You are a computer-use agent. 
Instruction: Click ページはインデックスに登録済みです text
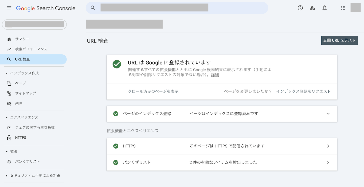(224, 114)
